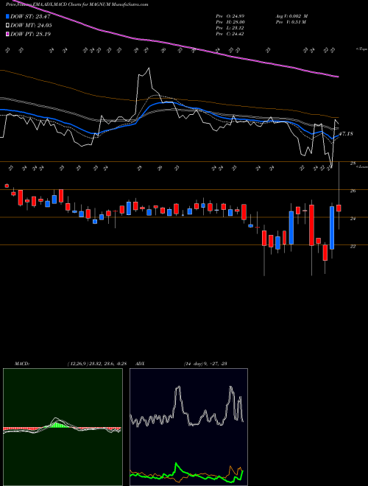
Task: Click the tall blue candlestick second from the right
Action: 332,228
